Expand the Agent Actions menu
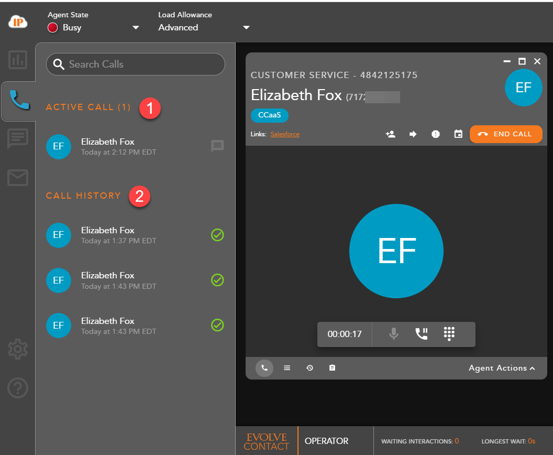This screenshot has height=455, width=553. click(502, 368)
